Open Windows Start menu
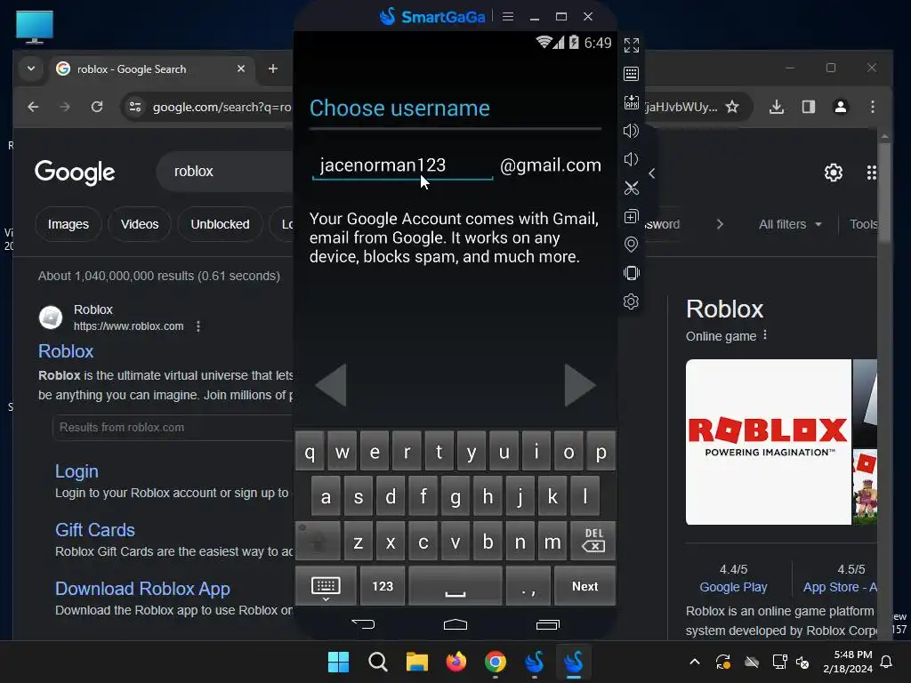 point(338,662)
